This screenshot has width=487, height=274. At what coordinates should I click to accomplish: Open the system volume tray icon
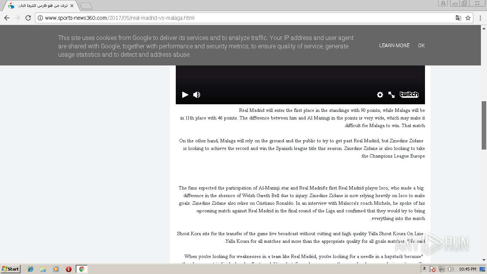coord(451,269)
